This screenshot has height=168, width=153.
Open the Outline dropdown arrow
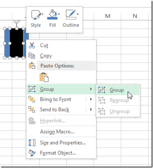(78, 14)
